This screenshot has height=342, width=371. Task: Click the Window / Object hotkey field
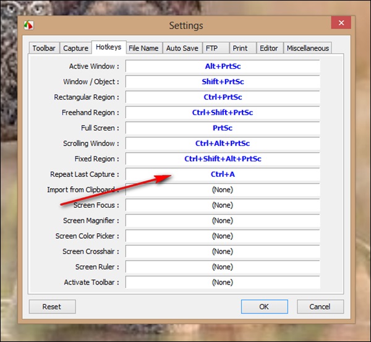pyautogui.click(x=223, y=82)
